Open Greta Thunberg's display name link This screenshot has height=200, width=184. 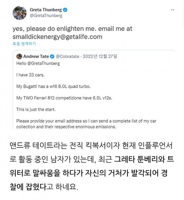pos(46,10)
